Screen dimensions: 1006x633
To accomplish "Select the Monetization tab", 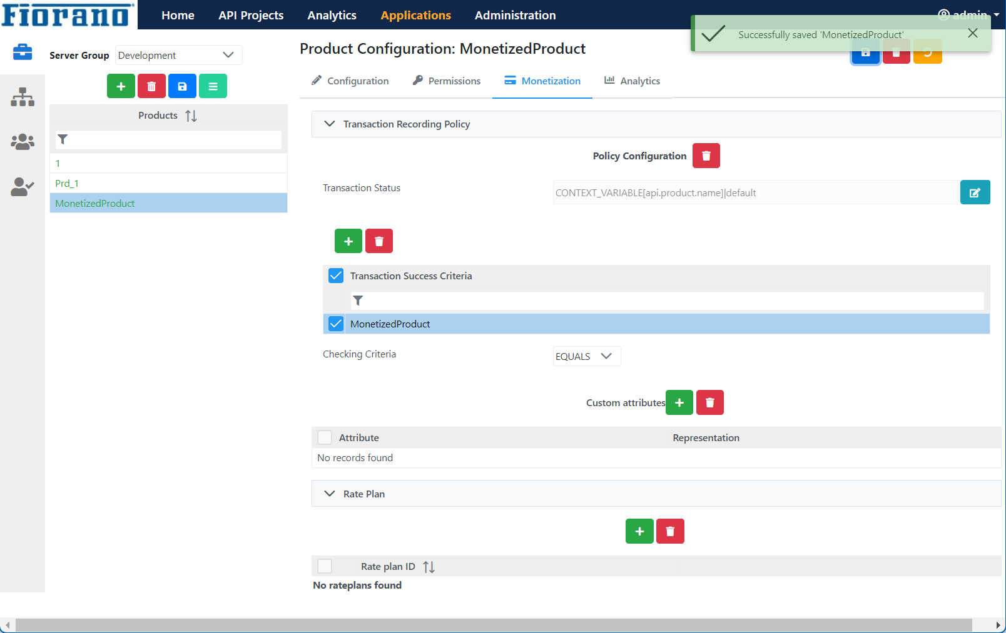I will coord(542,81).
